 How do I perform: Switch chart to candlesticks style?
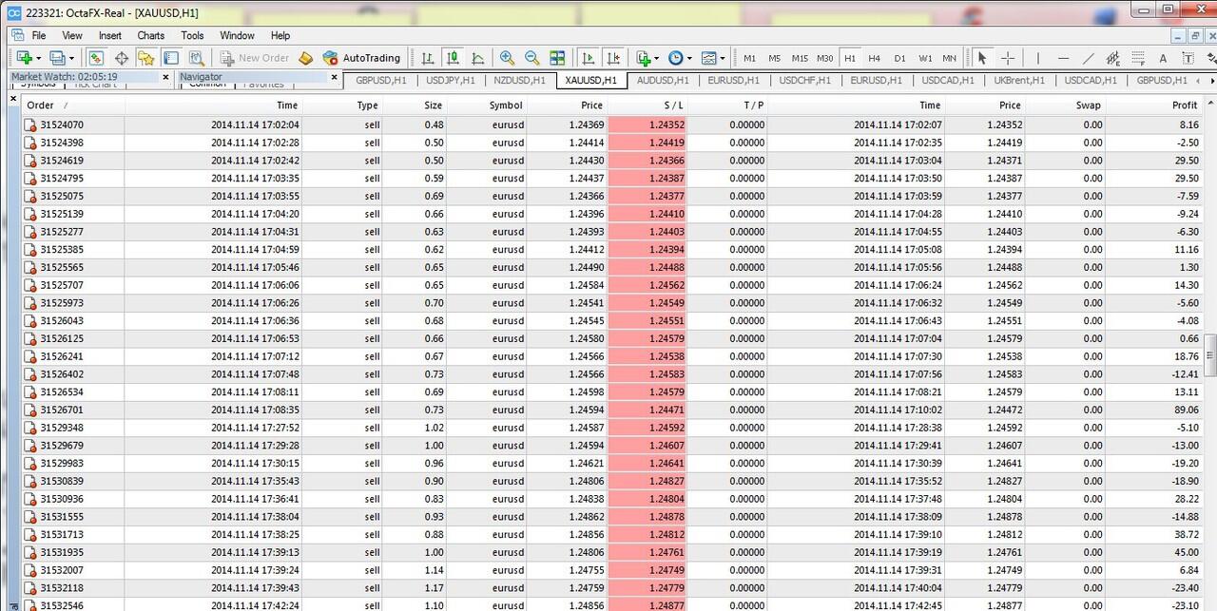tap(453, 58)
